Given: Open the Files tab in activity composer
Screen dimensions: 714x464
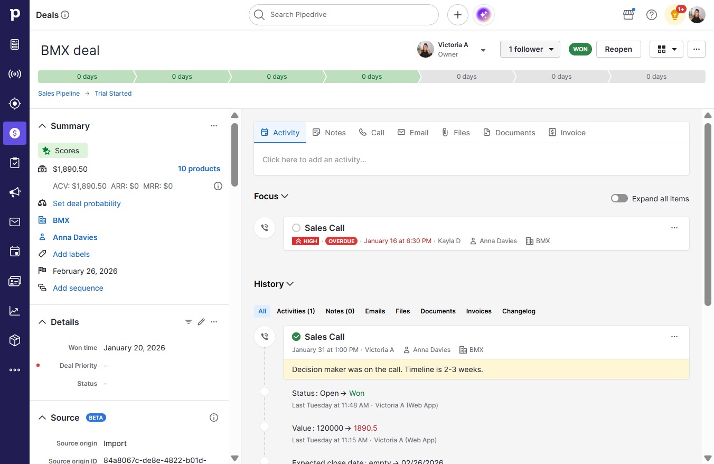Looking at the screenshot, I should pos(456,133).
